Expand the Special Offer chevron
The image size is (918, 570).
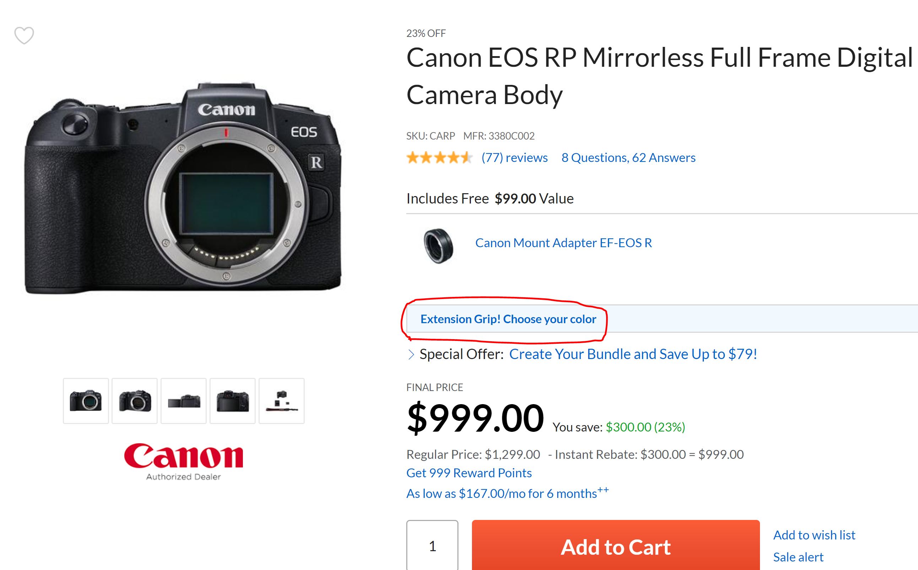pyautogui.click(x=411, y=354)
